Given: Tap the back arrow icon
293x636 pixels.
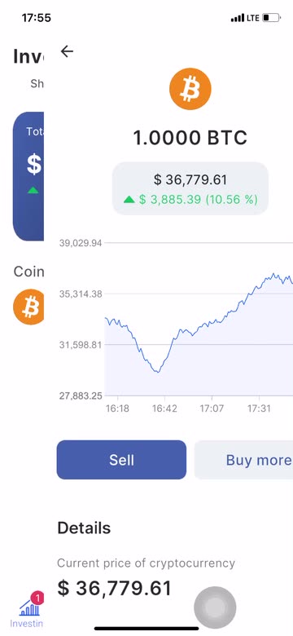Looking at the screenshot, I should click(x=67, y=51).
